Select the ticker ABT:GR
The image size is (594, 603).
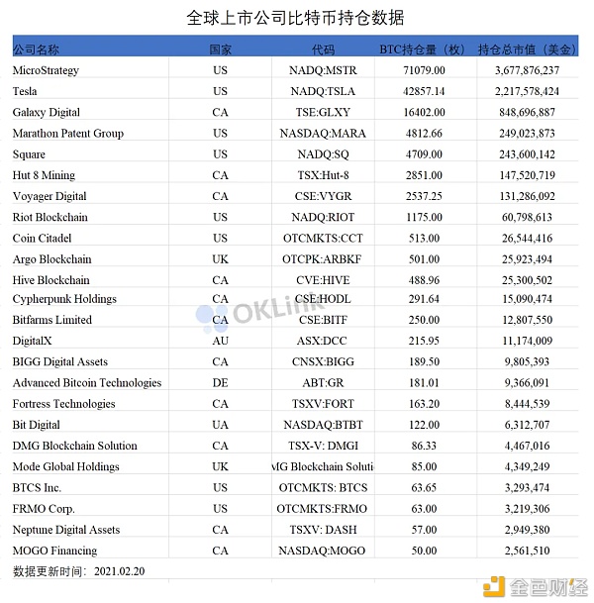323,382
